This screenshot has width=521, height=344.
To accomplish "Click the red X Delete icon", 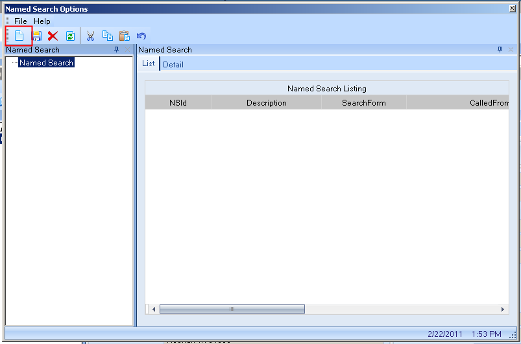I will coord(53,36).
